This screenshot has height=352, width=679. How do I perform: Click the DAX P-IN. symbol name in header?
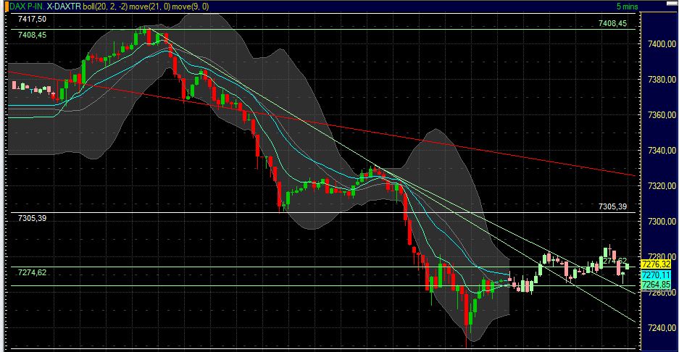[27, 7]
